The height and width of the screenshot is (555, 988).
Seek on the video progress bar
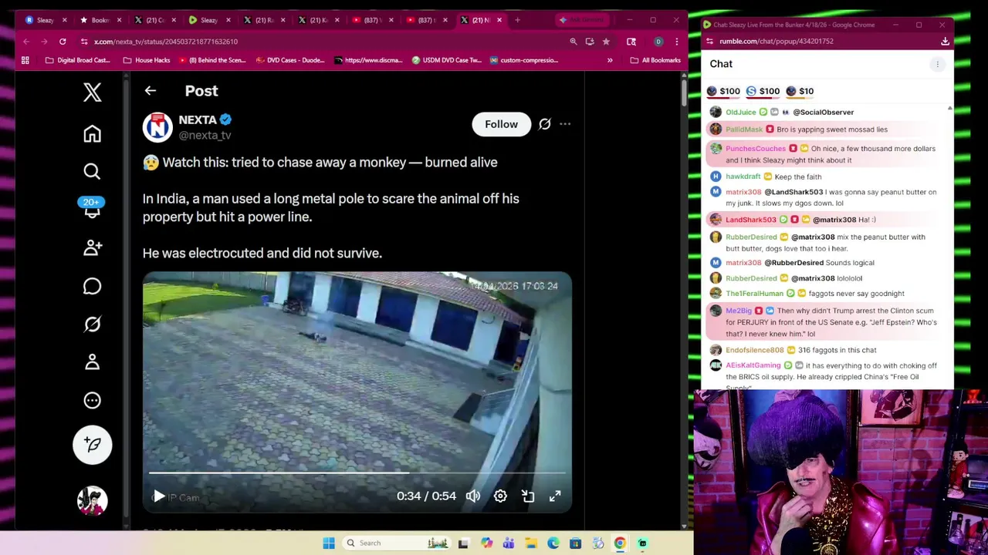click(357, 473)
